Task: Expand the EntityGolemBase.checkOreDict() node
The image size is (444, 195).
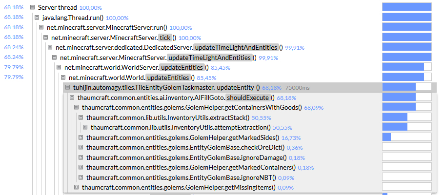Action: [x=81, y=147]
